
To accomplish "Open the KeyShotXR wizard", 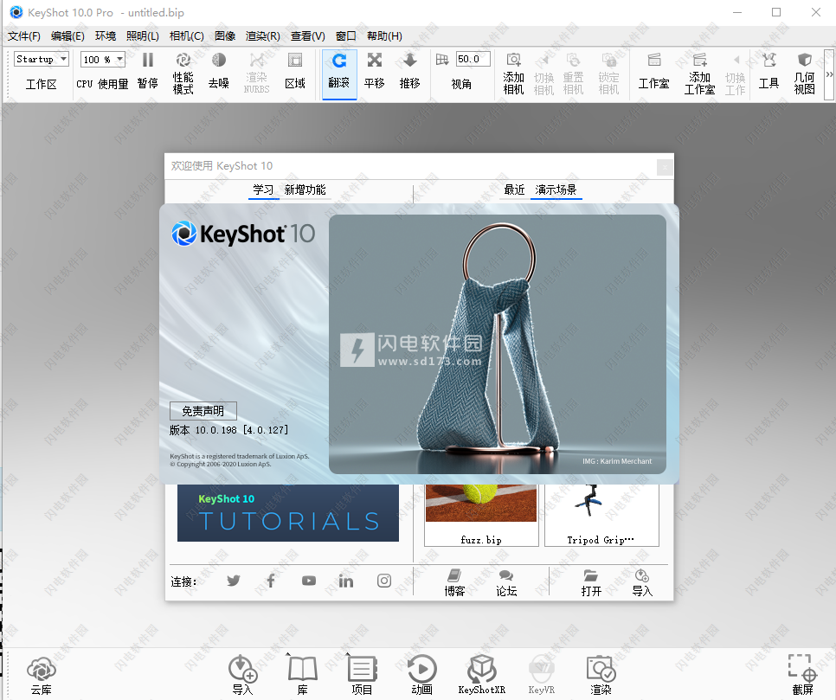I will [481, 676].
